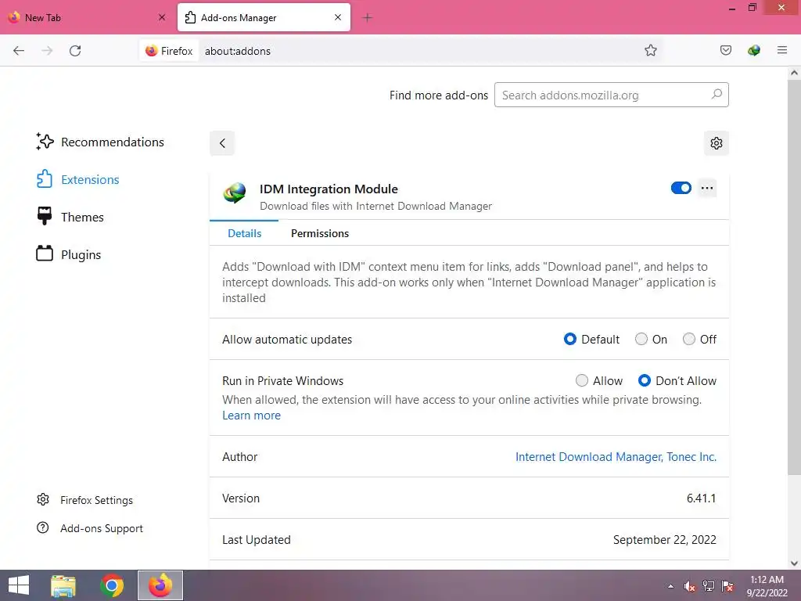Disable the IDM Integration Module toggle
Image resolution: width=801 pixels, height=601 pixels.
[681, 188]
